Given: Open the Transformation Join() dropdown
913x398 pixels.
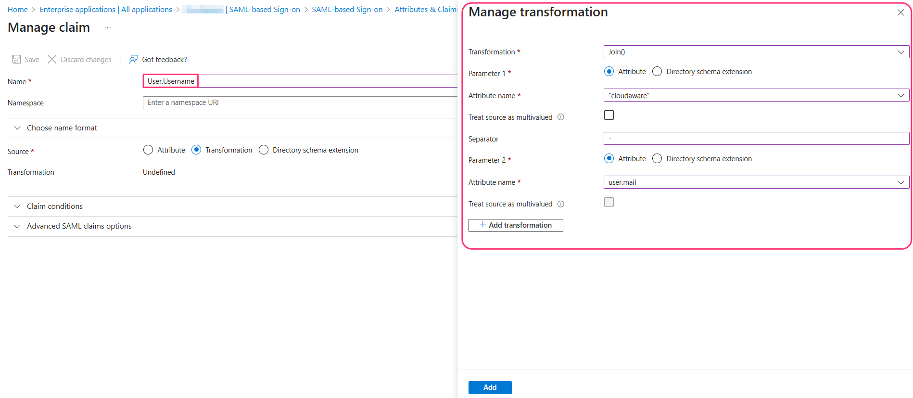Looking at the screenshot, I should 756,52.
